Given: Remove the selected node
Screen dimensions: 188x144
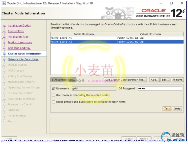Looking at the screenshot, I should (177, 80).
